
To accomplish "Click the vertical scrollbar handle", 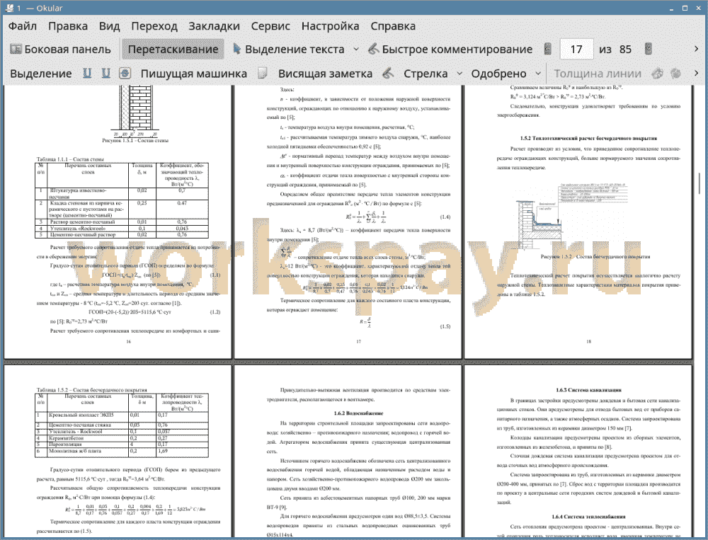I will tap(700, 183).
